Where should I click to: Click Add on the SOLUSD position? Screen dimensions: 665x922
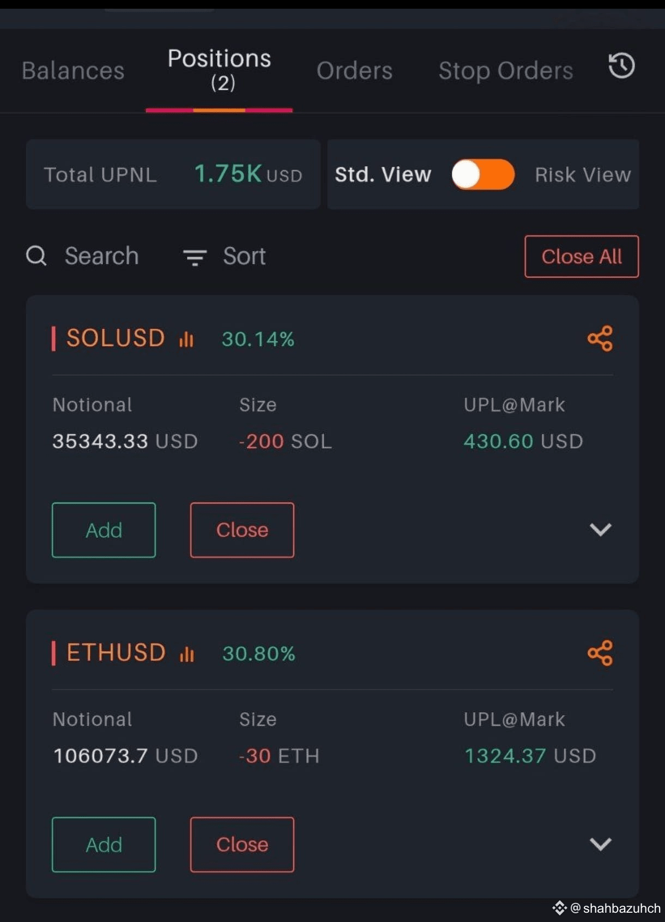pos(104,530)
